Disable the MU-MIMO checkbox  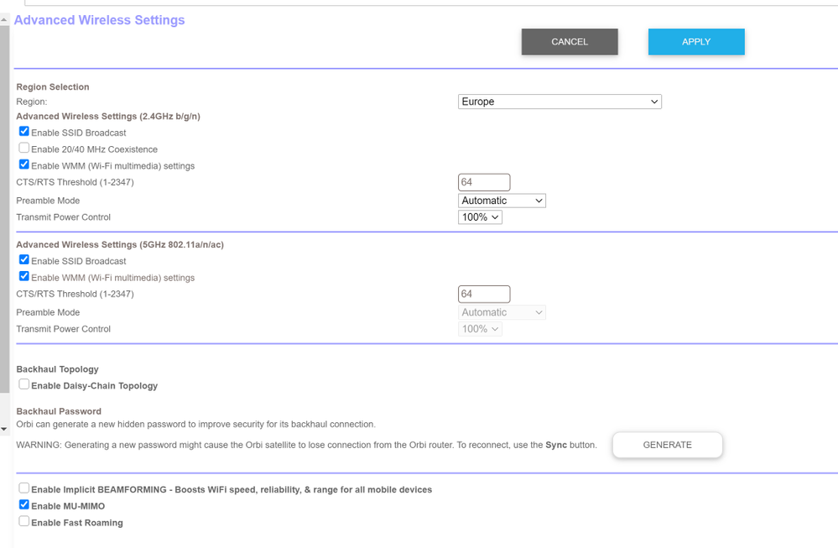[x=24, y=505]
